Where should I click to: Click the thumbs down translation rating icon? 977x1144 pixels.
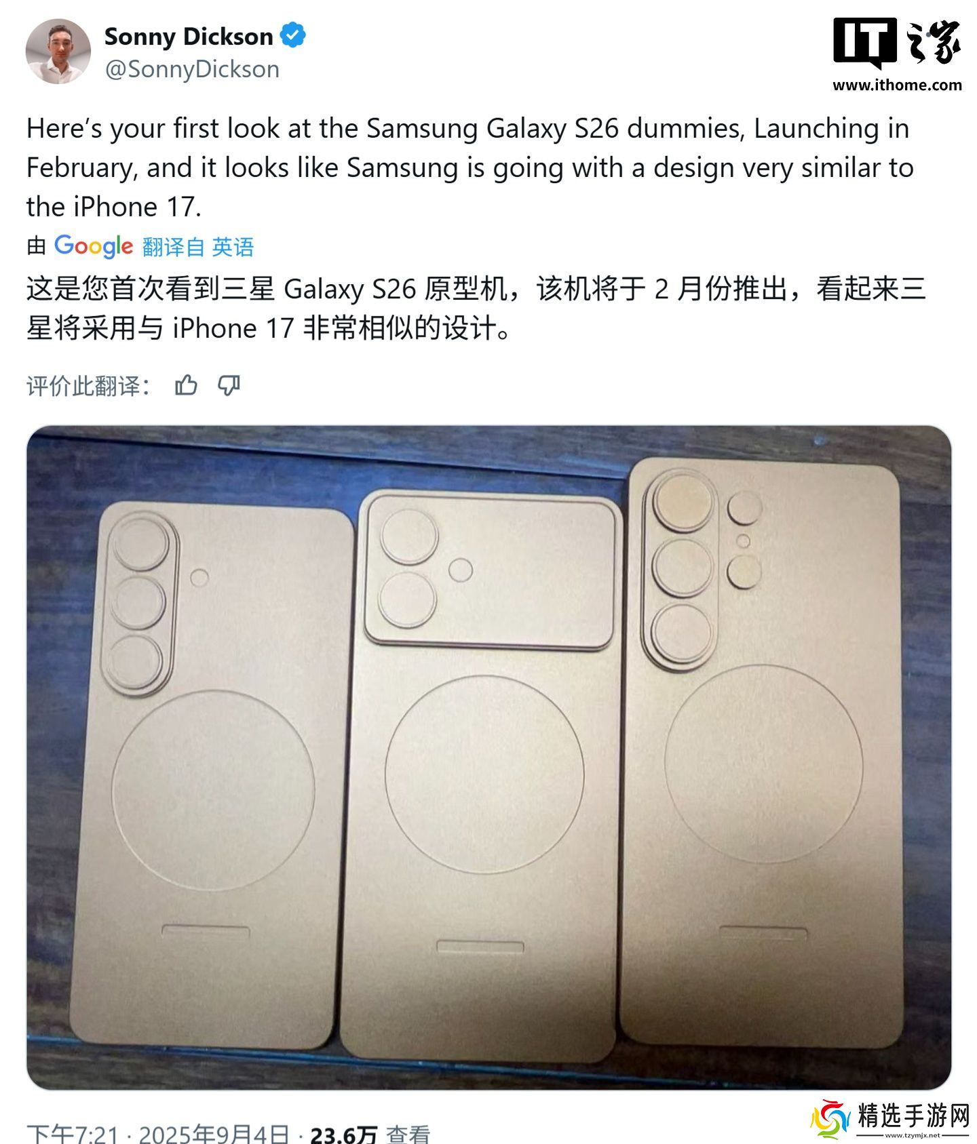pyautogui.click(x=229, y=385)
